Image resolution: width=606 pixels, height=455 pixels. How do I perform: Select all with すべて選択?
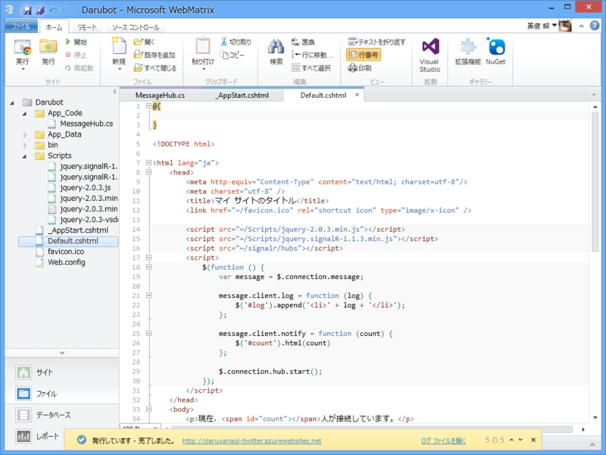tap(311, 68)
